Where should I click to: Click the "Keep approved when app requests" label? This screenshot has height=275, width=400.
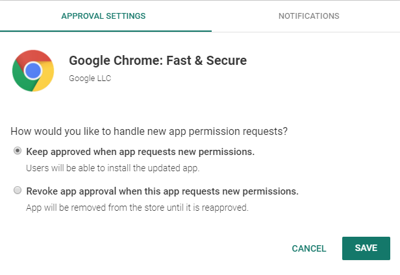[140, 152]
